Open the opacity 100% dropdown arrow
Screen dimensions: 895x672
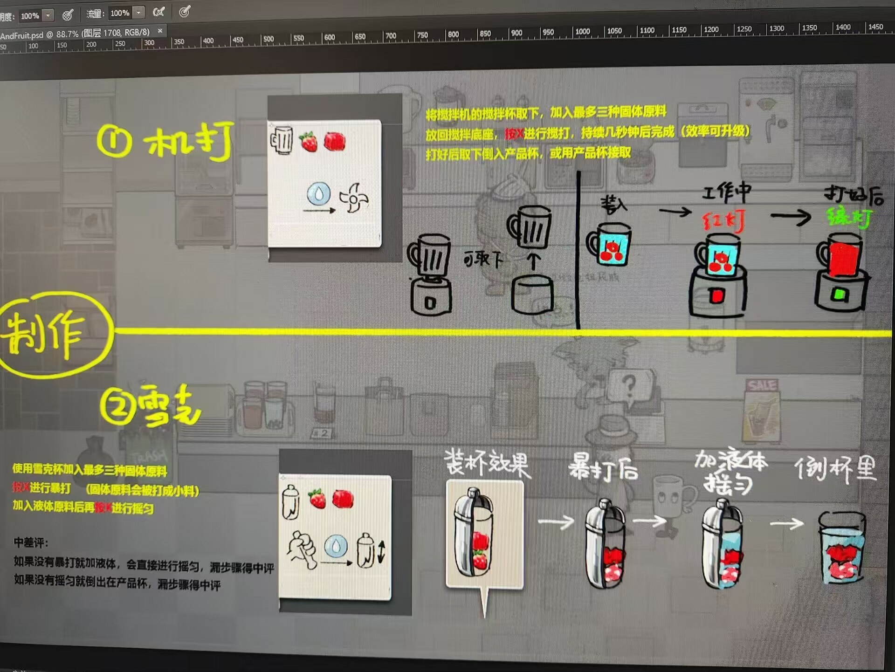pos(48,15)
